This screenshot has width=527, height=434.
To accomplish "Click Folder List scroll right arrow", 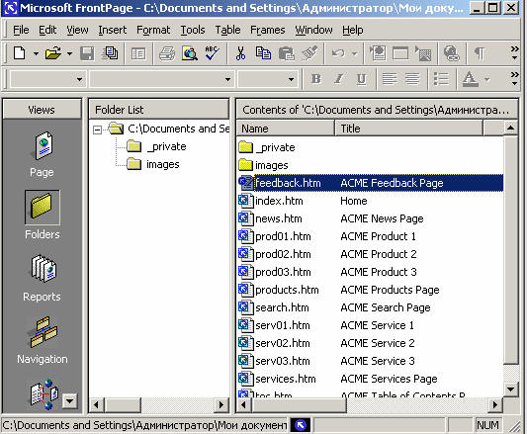I will click(220, 404).
